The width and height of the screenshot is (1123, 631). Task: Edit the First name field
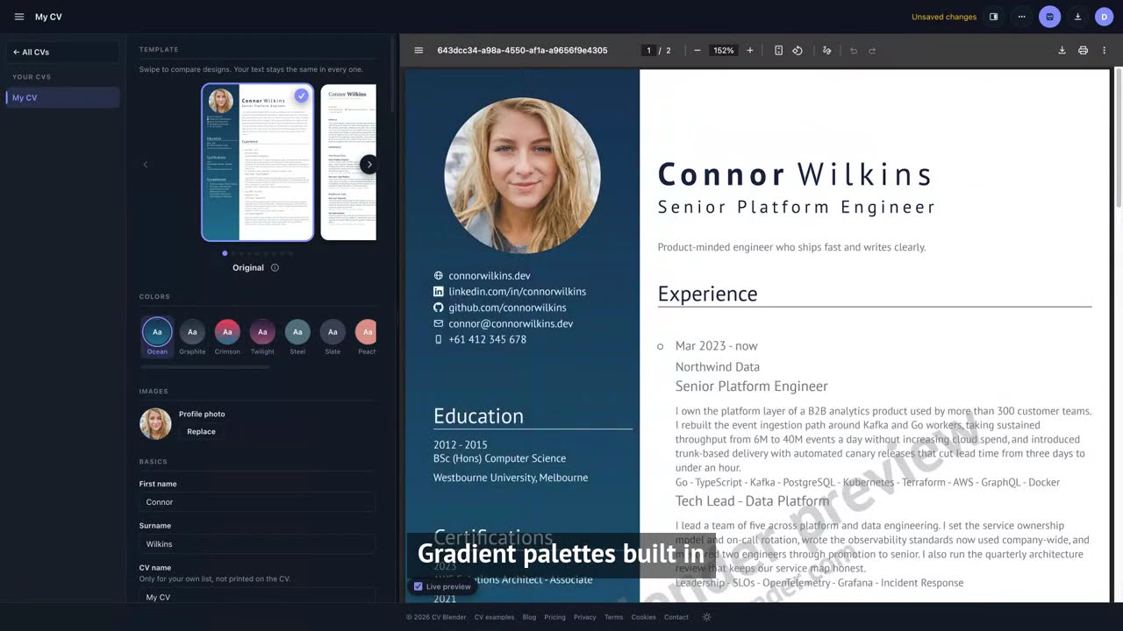click(x=257, y=502)
